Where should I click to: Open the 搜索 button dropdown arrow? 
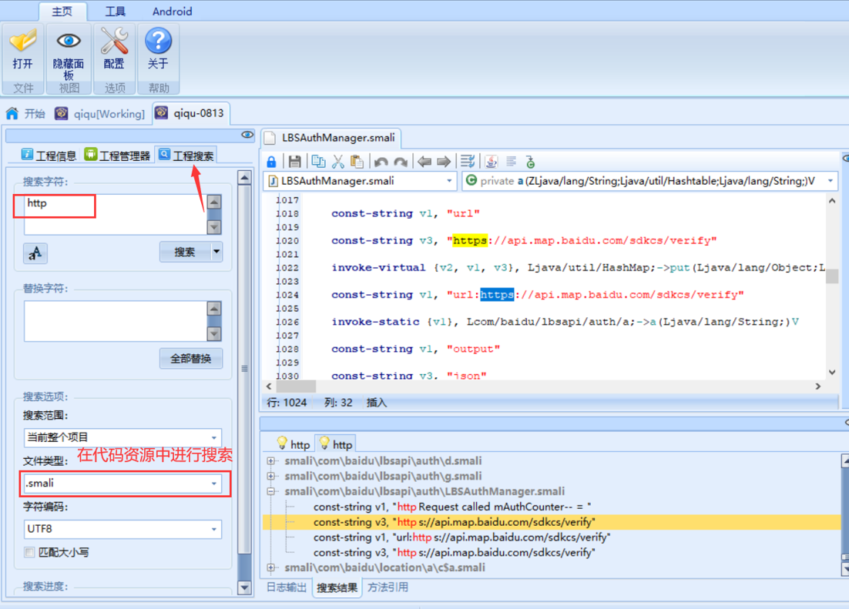pos(216,252)
